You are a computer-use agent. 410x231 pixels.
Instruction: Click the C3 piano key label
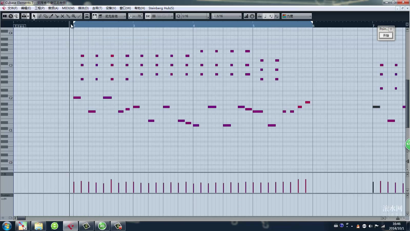pyautogui.click(x=11, y=65)
